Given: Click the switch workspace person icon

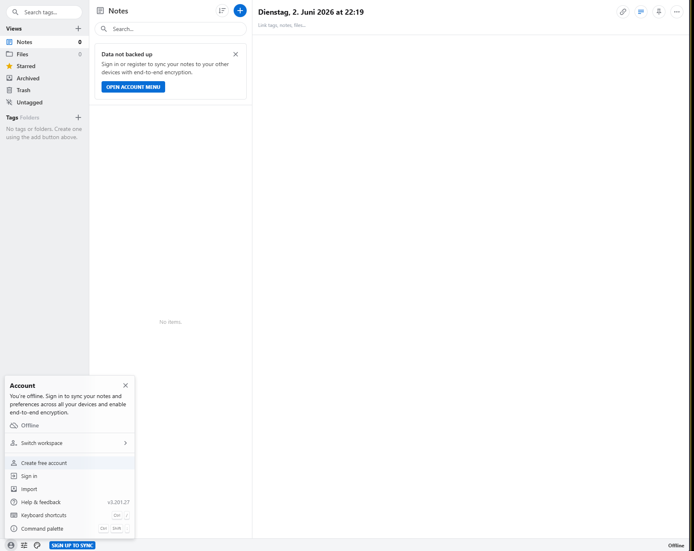Looking at the screenshot, I should point(14,443).
